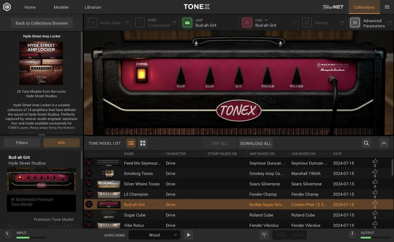Click the DOWNLOAD ALL button
Screen dimensions: 394x242
point(255,143)
